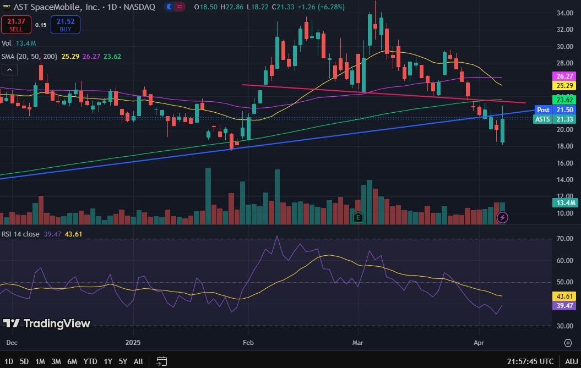Click the SMA value 25.29 in legend
The height and width of the screenshot is (368, 581).
pos(70,56)
